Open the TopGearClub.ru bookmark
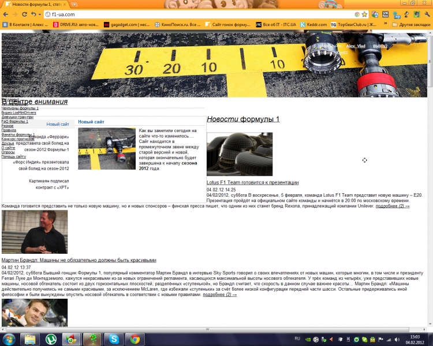Screen dimensions: 433x346 pyautogui.click(x=353, y=25)
